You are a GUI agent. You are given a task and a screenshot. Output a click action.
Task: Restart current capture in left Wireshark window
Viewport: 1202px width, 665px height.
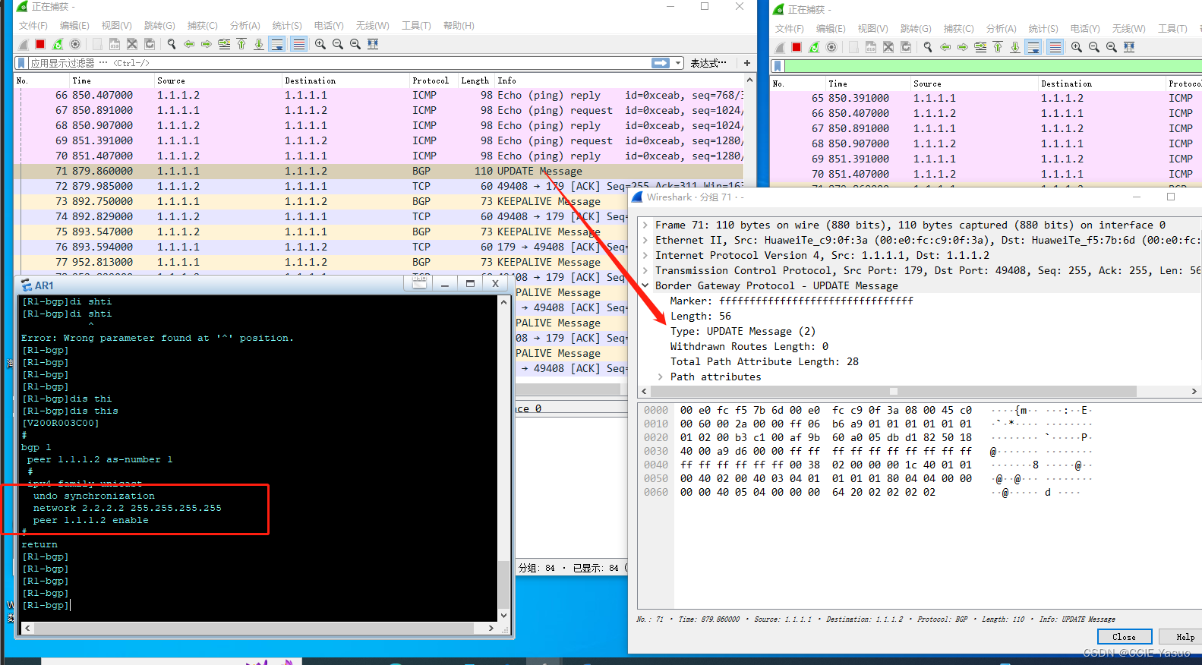pos(58,44)
